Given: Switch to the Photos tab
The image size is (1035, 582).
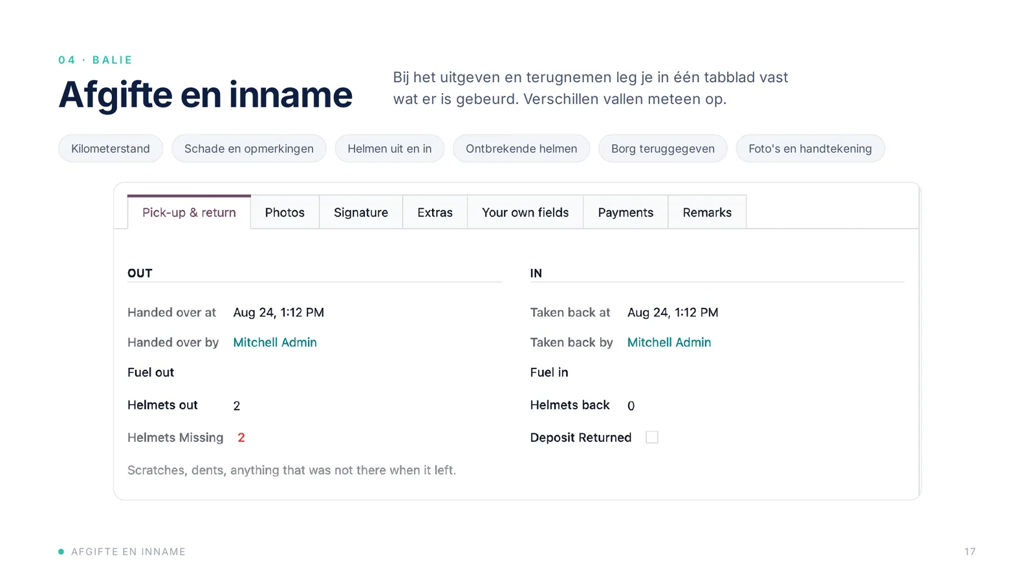Looking at the screenshot, I should coord(285,212).
